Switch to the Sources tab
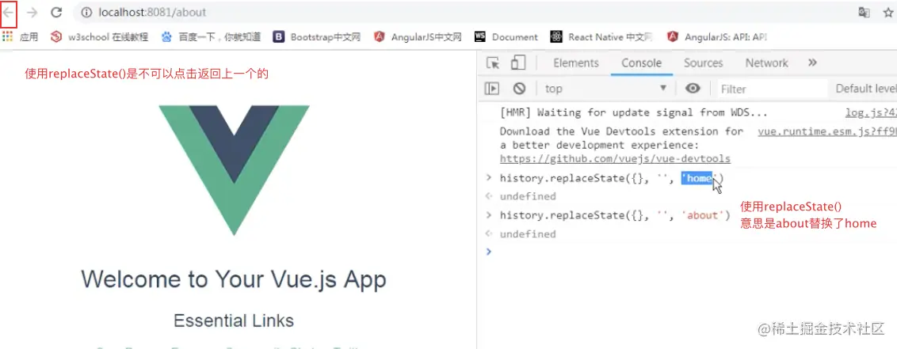The width and height of the screenshot is (897, 349). click(x=703, y=63)
